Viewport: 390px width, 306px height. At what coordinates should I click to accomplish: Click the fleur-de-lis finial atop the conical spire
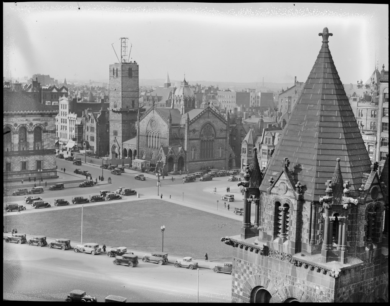(x=324, y=35)
